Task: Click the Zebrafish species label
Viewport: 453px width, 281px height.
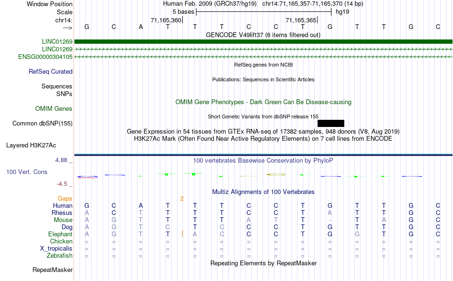Action: [x=60, y=256]
